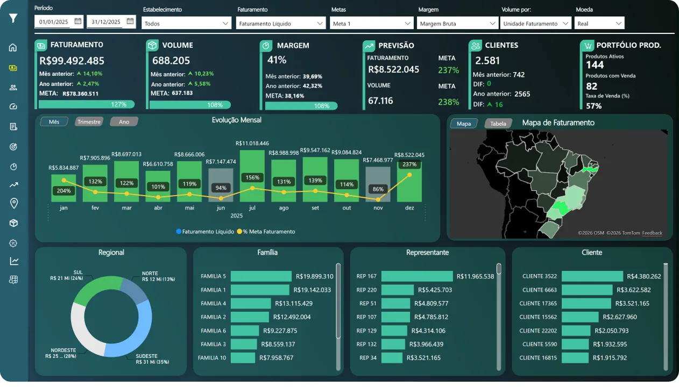Click the Faturamento card money icon
The image size is (679, 387).
41,46
